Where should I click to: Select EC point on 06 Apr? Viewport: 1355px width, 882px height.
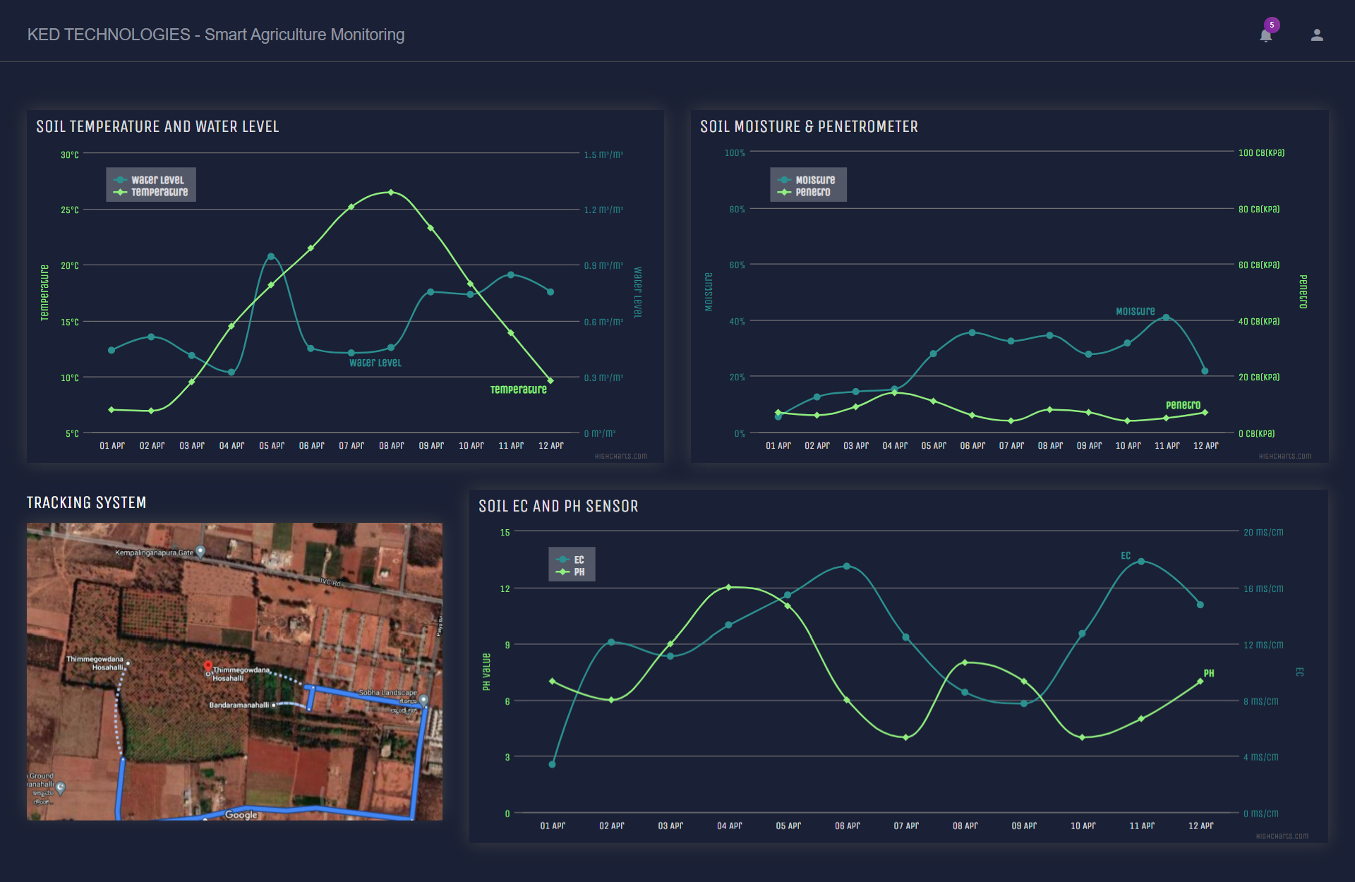point(847,566)
